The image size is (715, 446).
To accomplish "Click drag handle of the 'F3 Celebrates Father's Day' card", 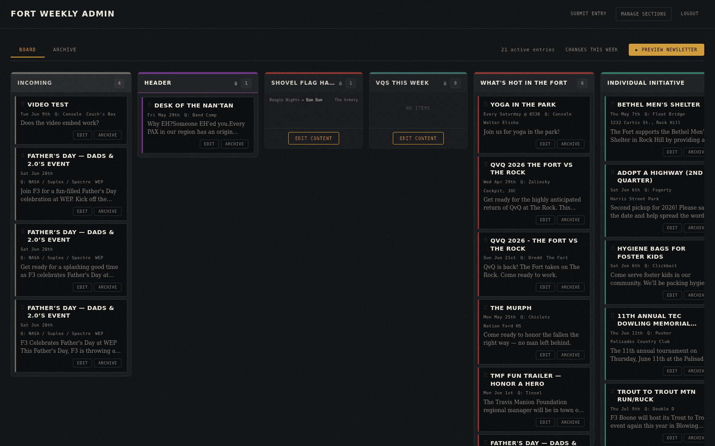I will coord(23,307).
